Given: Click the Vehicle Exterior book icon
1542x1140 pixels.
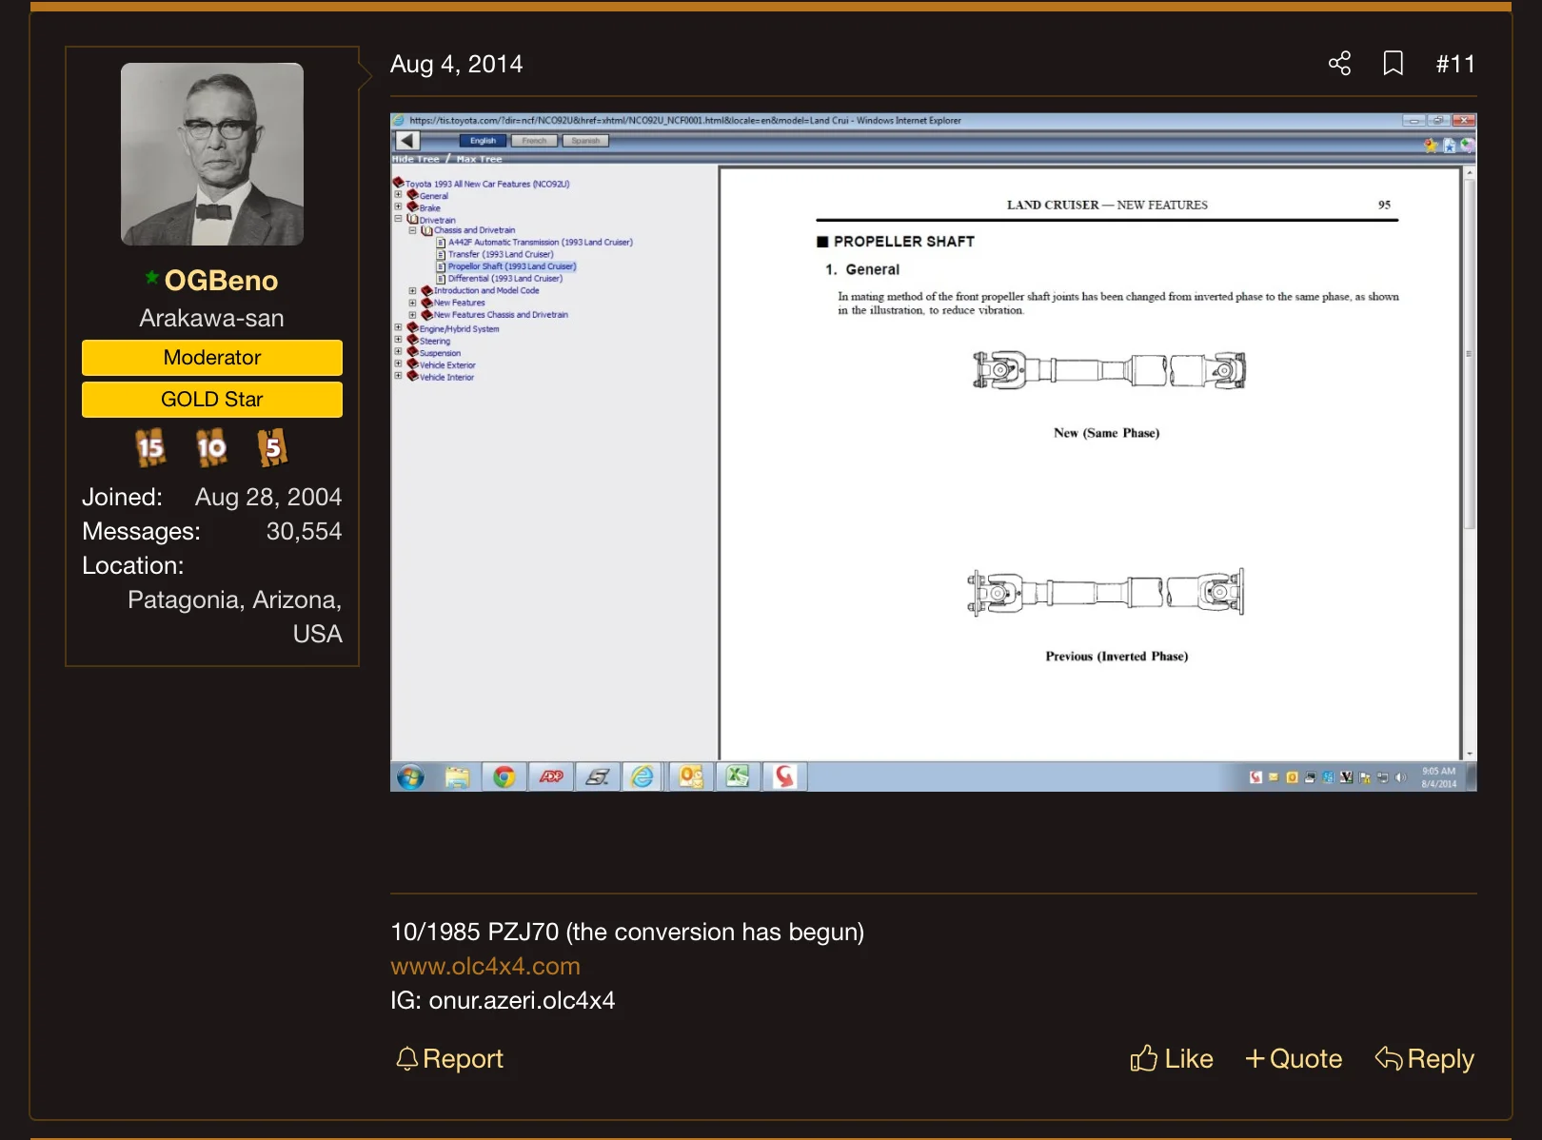Looking at the screenshot, I should [x=412, y=364].
